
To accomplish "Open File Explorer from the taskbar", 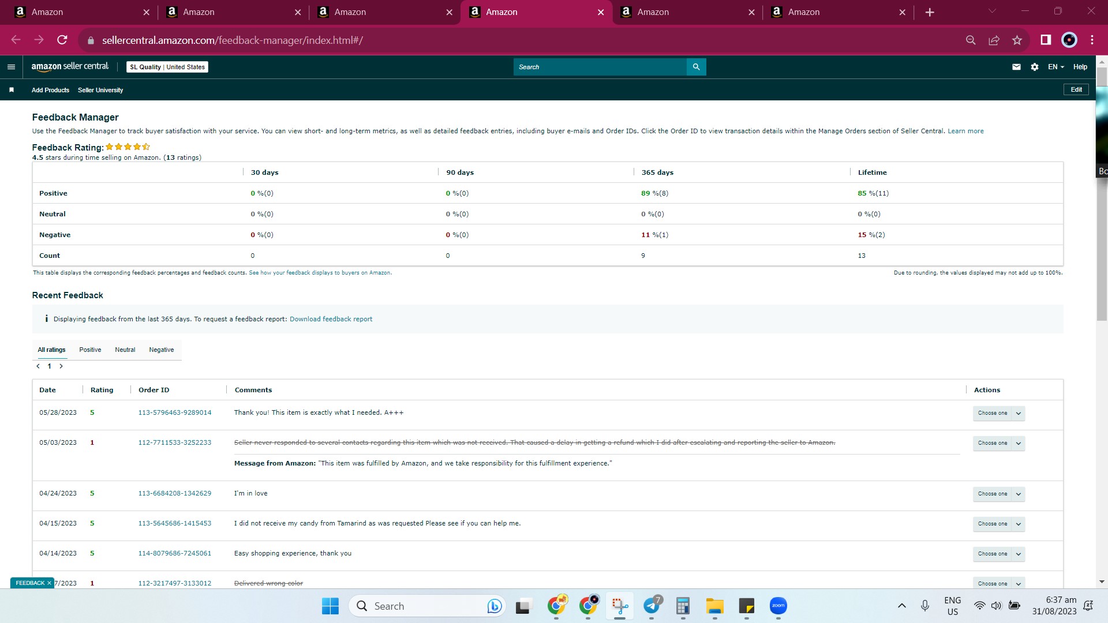I will click(715, 606).
